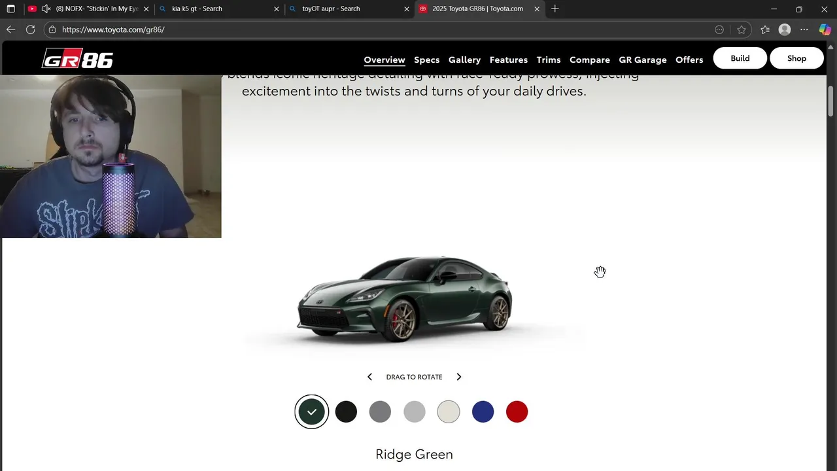Open the Copilot sidebar icon
This screenshot has width=837, height=471.
[825, 29]
